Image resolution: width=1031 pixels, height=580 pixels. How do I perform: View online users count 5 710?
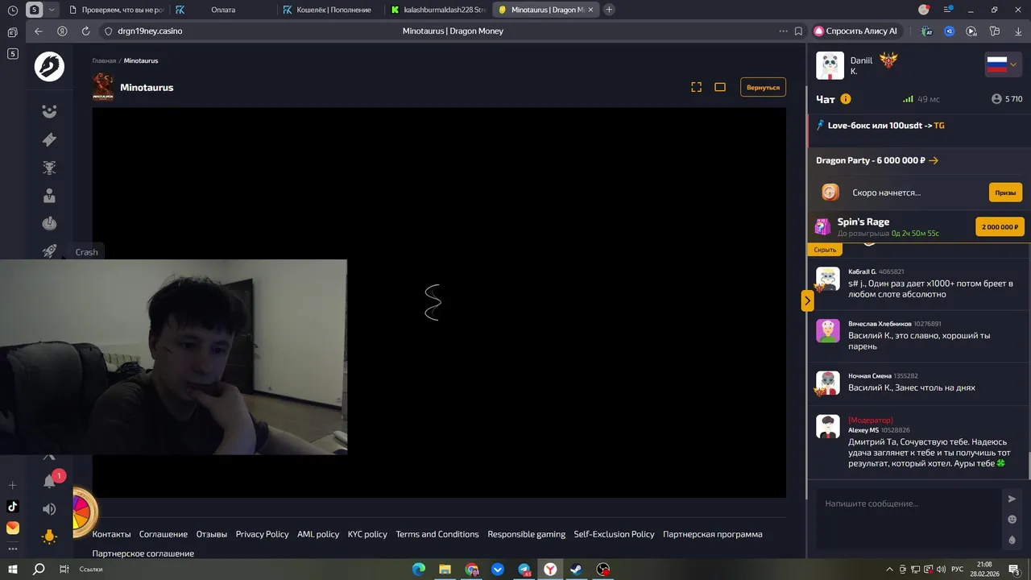(1007, 99)
